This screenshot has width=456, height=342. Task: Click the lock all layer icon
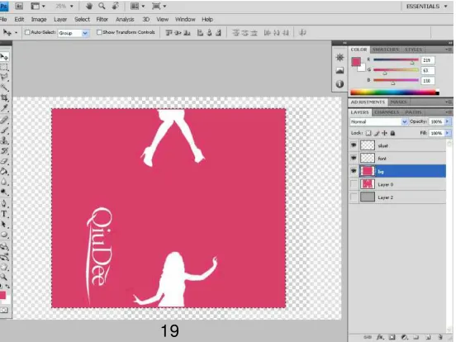pos(392,133)
